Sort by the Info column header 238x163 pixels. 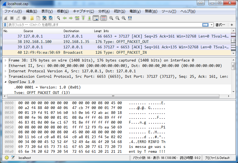tap(167, 31)
